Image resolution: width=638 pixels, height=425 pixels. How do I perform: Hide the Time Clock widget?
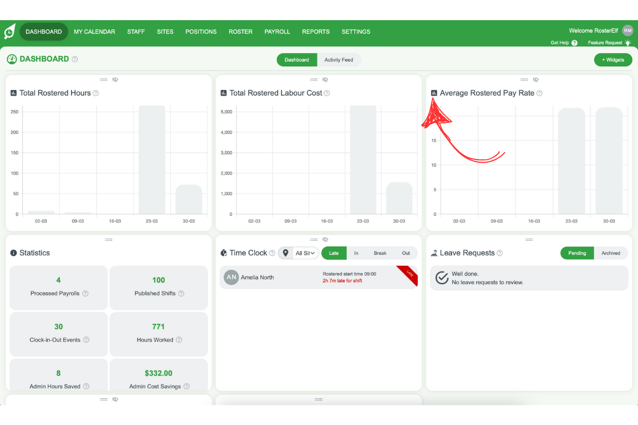326,240
